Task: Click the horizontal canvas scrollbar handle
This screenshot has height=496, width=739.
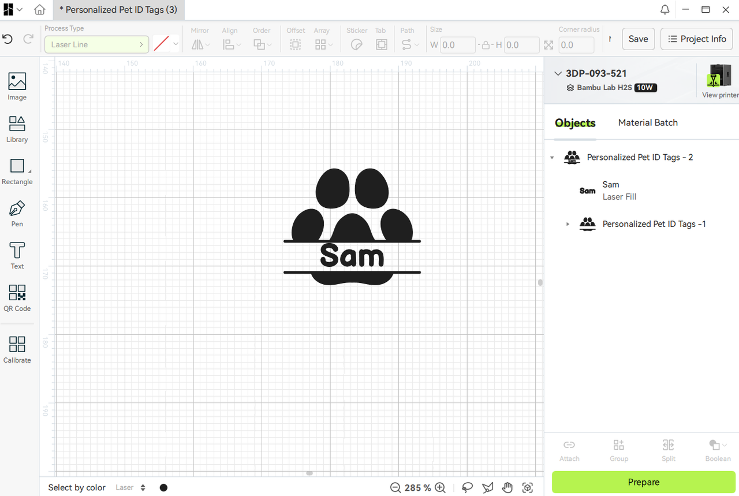Action: point(309,473)
